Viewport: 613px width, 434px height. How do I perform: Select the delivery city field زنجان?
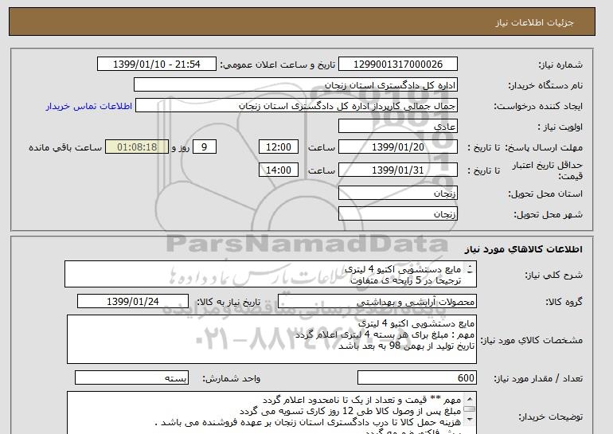pos(397,214)
